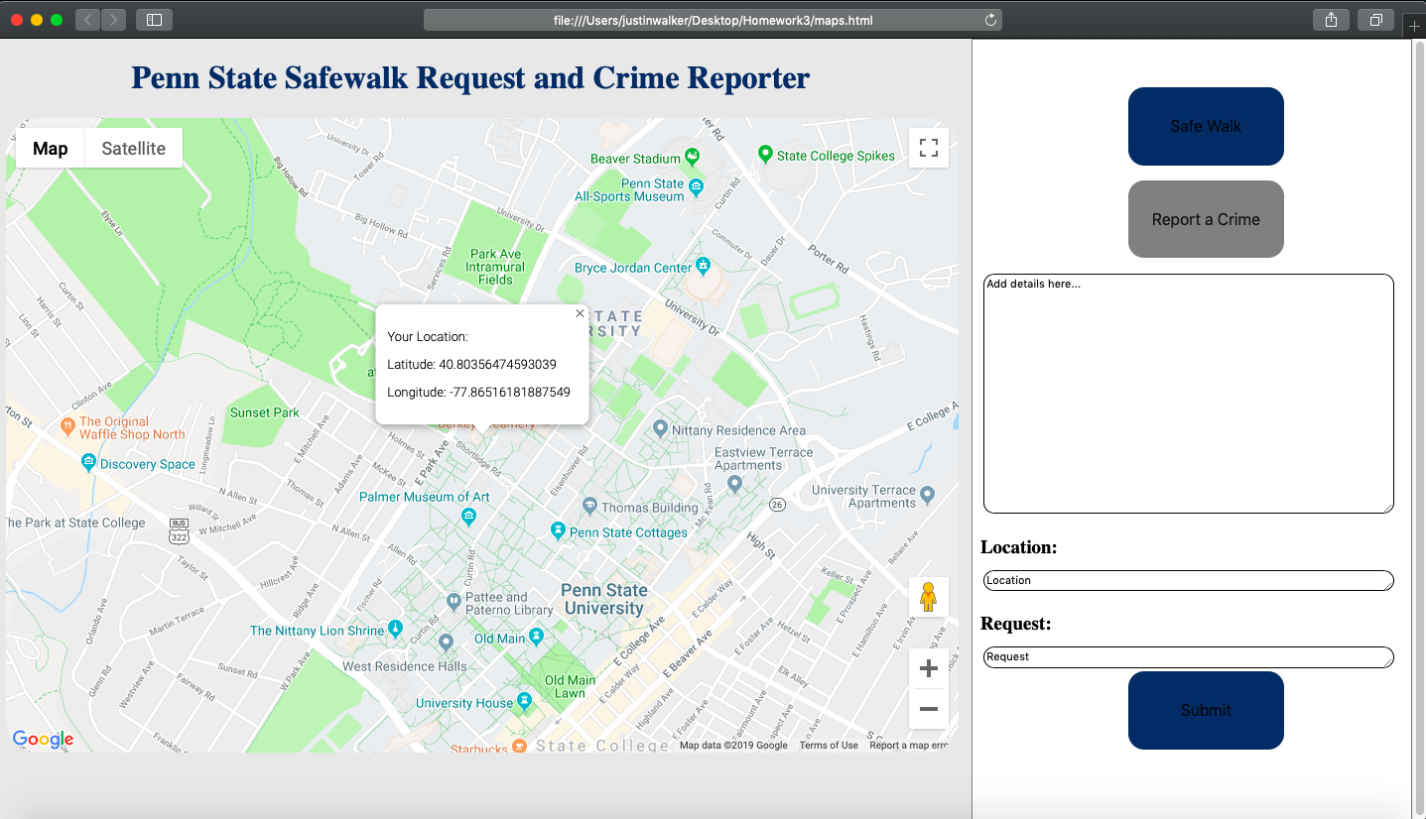Click the Eastview Terrace Apartments pin
Screen dimensions: 1426x819
click(734, 483)
